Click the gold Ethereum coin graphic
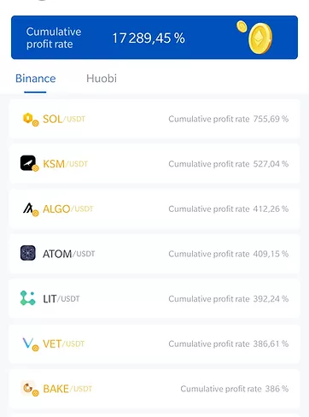Image resolution: width=309 pixels, height=417 pixels. pos(254,38)
